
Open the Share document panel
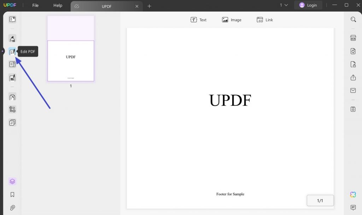tap(353, 78)
